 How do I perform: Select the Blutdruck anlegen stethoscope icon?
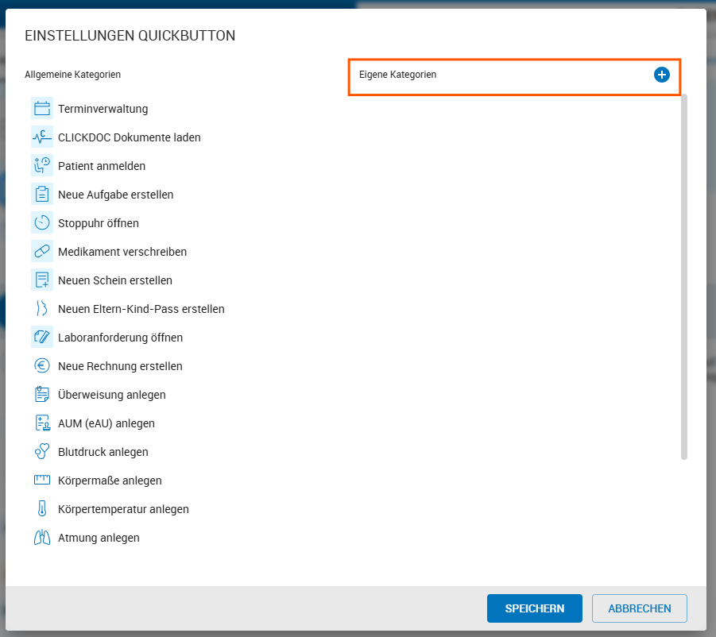pyautogui.click(x=42, y=452)
